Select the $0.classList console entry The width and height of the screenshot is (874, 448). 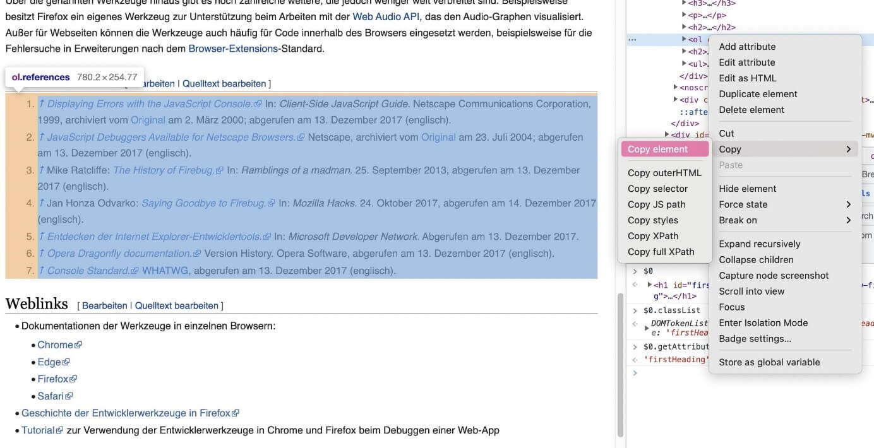click(x=672, y=310)
